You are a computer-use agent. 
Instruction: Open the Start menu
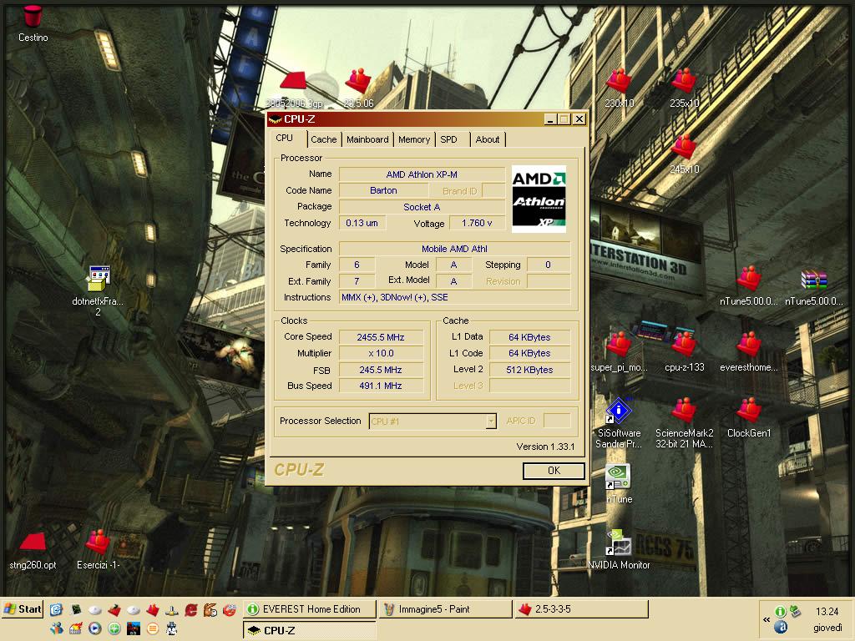coord(23,609)
